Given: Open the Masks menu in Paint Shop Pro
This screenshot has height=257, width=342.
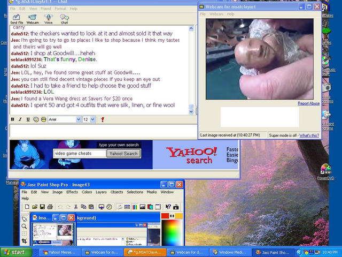Looking at the screenshot, I should tap(152, 192).
